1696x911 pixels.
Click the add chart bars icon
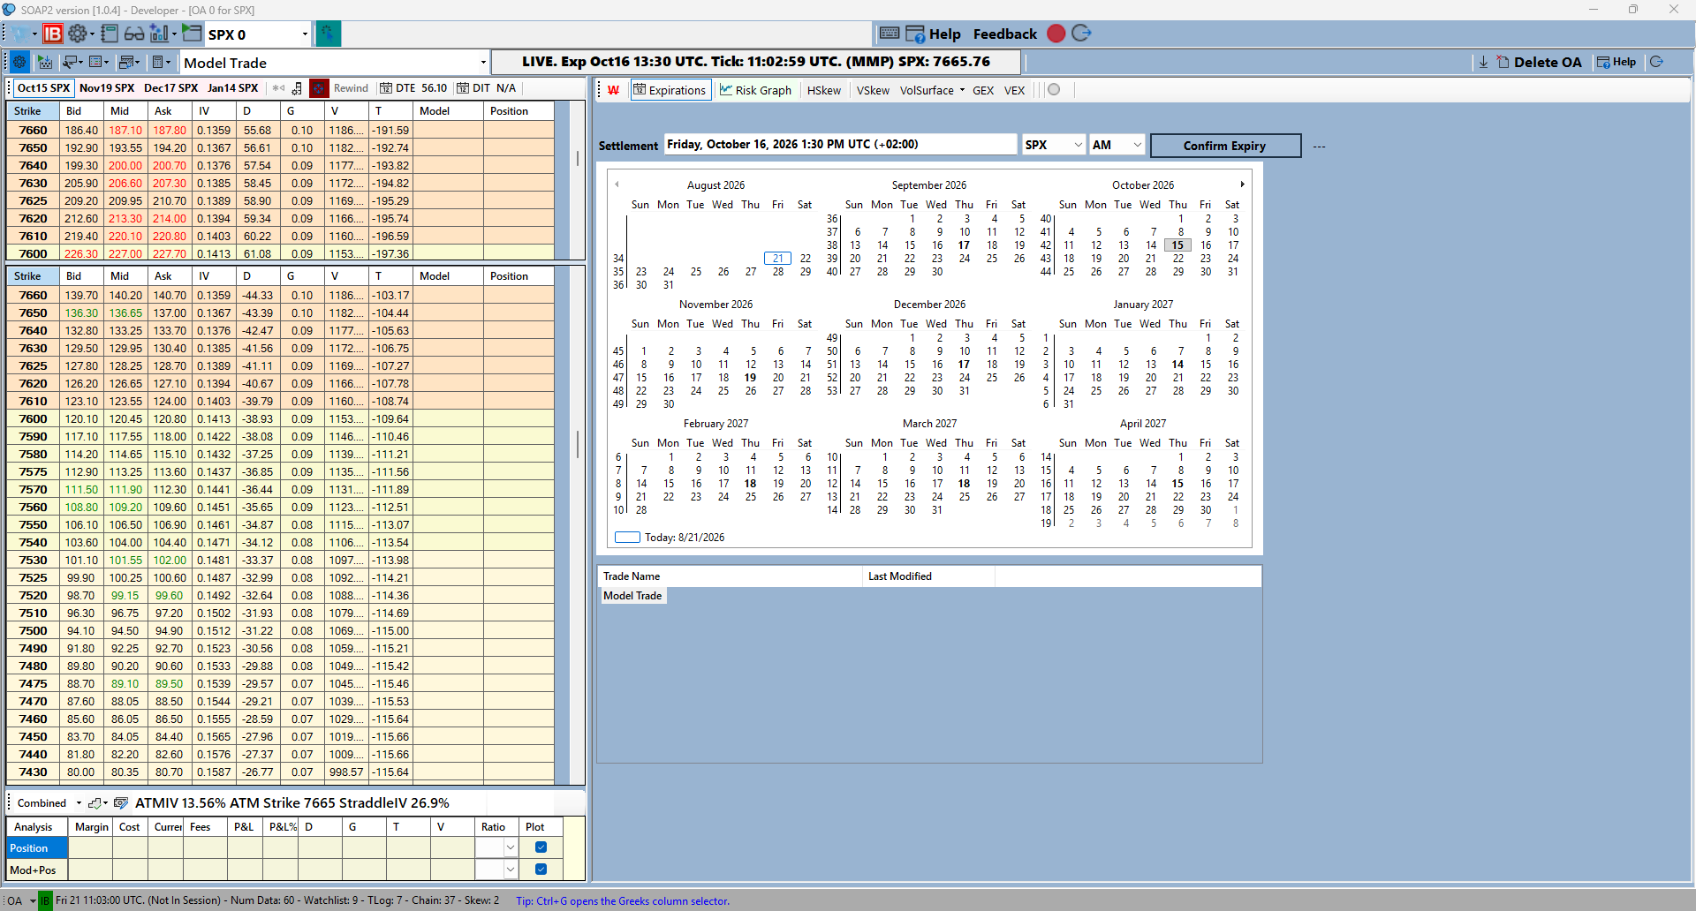pos(159,34)
